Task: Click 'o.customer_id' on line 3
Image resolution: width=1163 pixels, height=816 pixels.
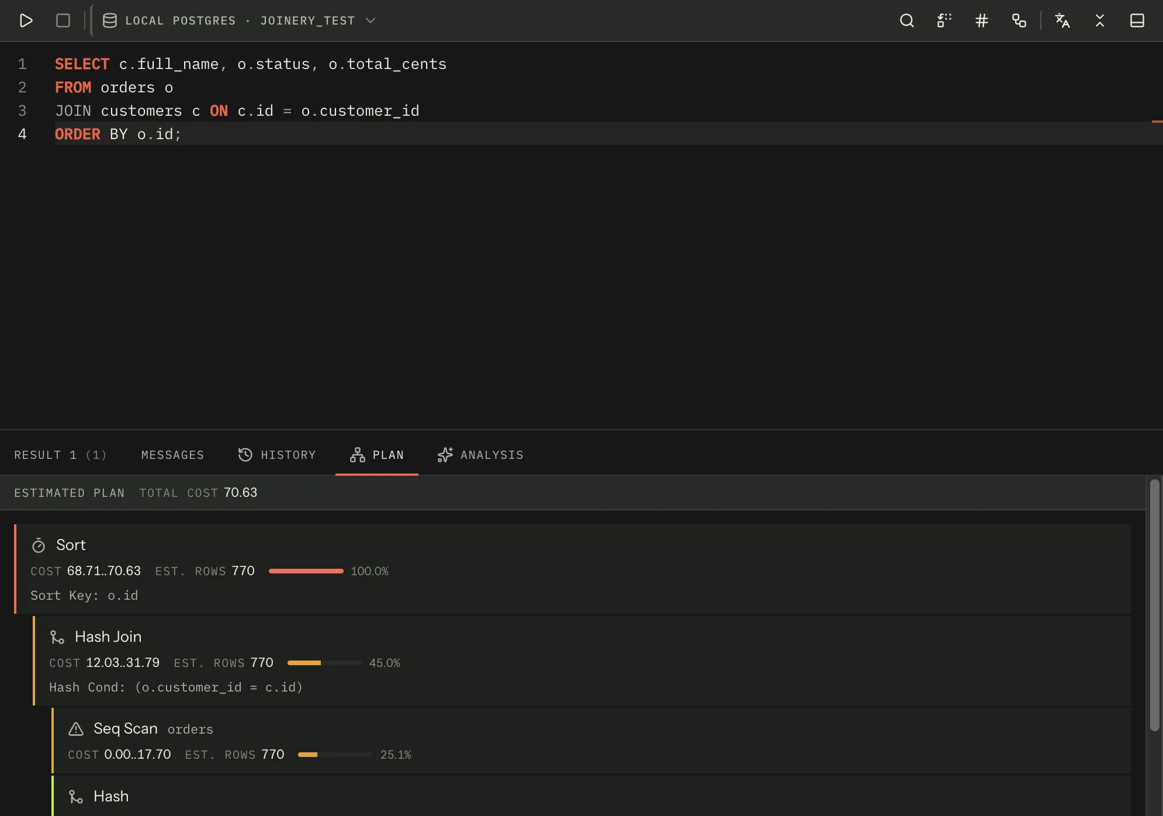Action: [x=360, y=110]
